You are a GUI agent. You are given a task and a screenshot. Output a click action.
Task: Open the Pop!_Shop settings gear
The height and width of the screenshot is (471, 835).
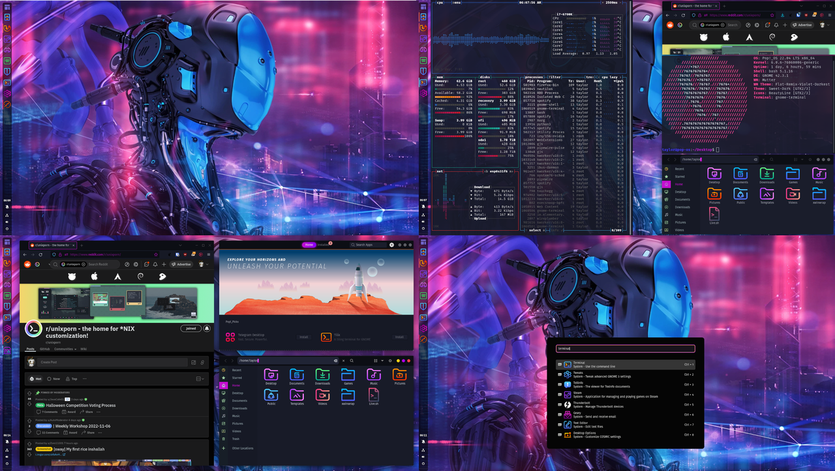[x=391, y=245]
